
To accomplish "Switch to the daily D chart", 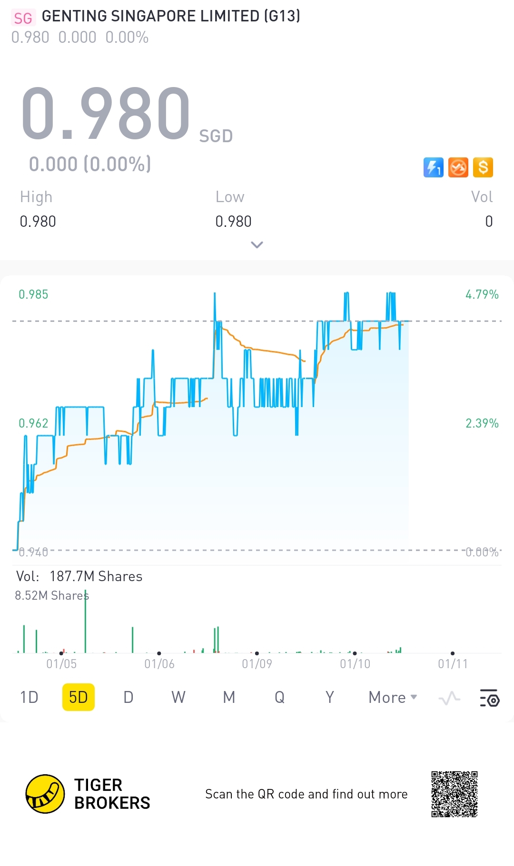I will [x=128, y=698].
